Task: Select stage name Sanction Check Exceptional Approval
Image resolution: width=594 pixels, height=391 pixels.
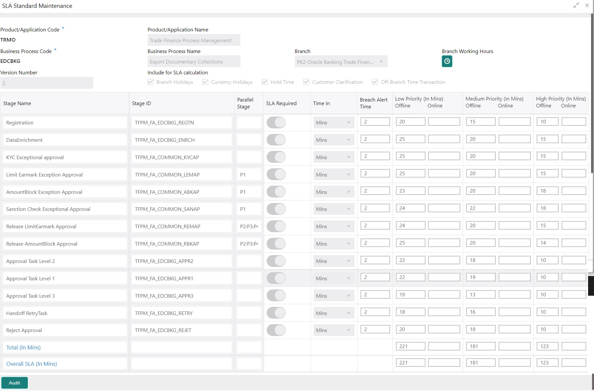Action: coord(65,209)
